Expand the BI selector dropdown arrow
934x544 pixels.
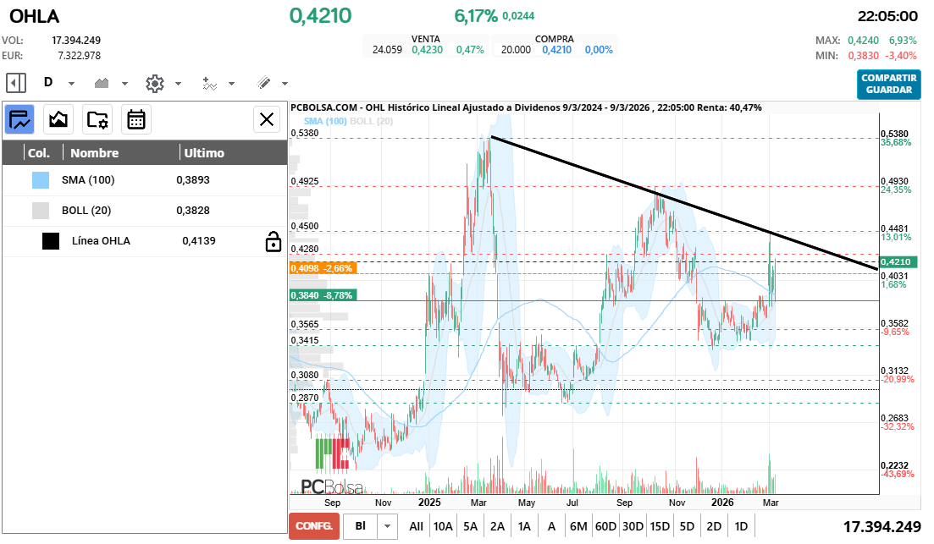pyautogui.click(x=388, y=526)
